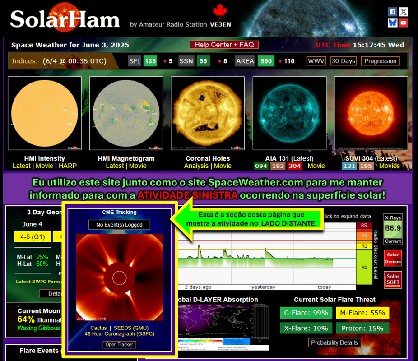
Task: Click the SolarHam logo
Action: point(65,19)
